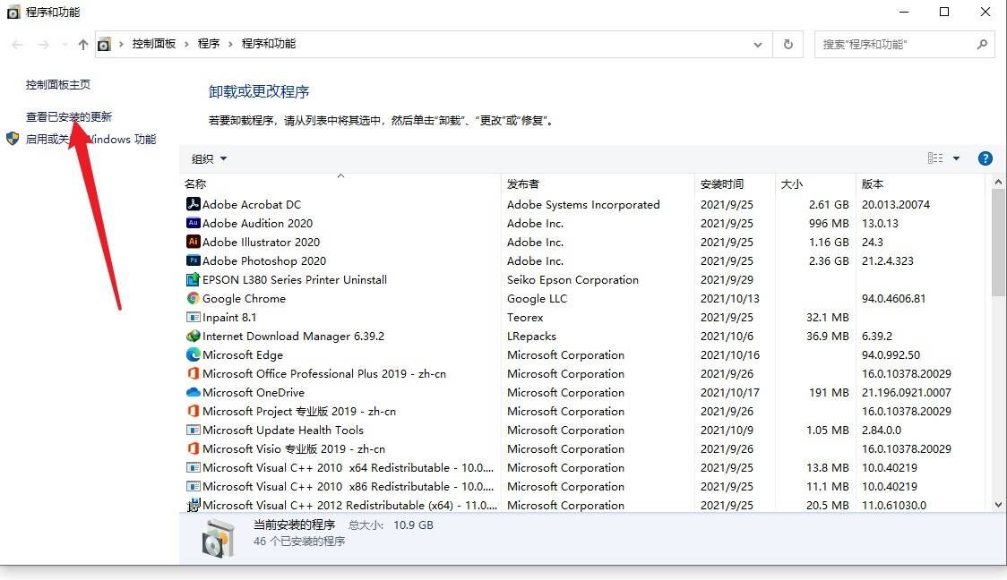Click the shield icon beside Windows features

click(x=13, y=139)
